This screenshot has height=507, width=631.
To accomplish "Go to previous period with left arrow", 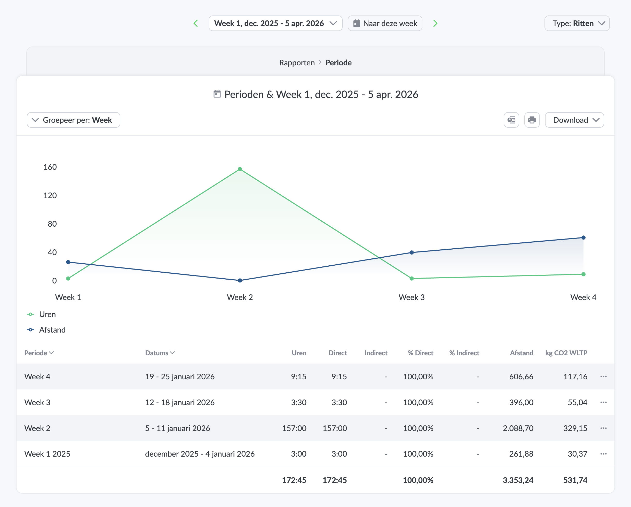I will (196, 23).
